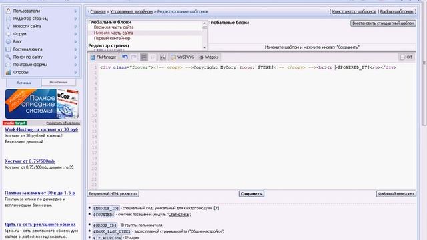Click the Редактор страниц menu icon
427x240 pixels.
[9, 19]
